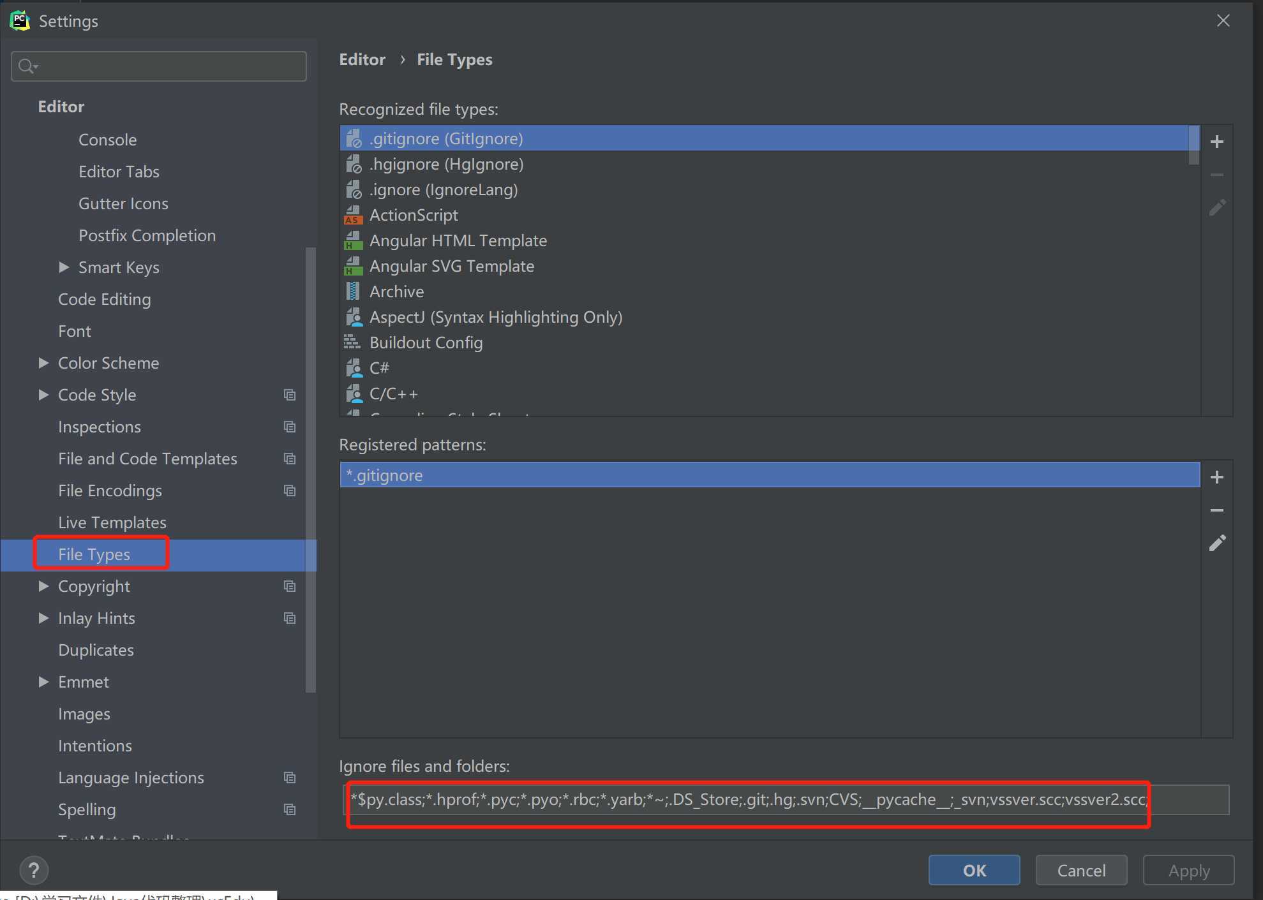Expand the Inlay Hints node
The width and height of the screenshot is (1263, 900).
click(x=43, y=618)
